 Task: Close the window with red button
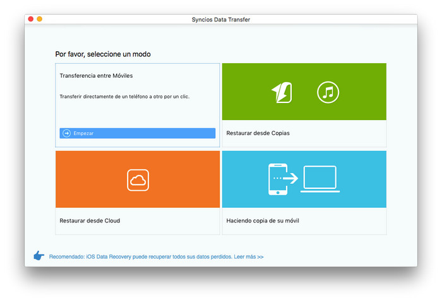[31, 19]
